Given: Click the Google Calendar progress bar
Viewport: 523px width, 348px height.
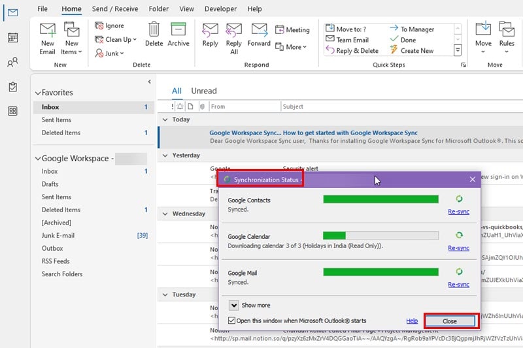Looking at the screenshot, I should 380,236.
